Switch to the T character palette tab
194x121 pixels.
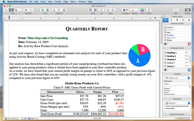click(x=171, y=20)
